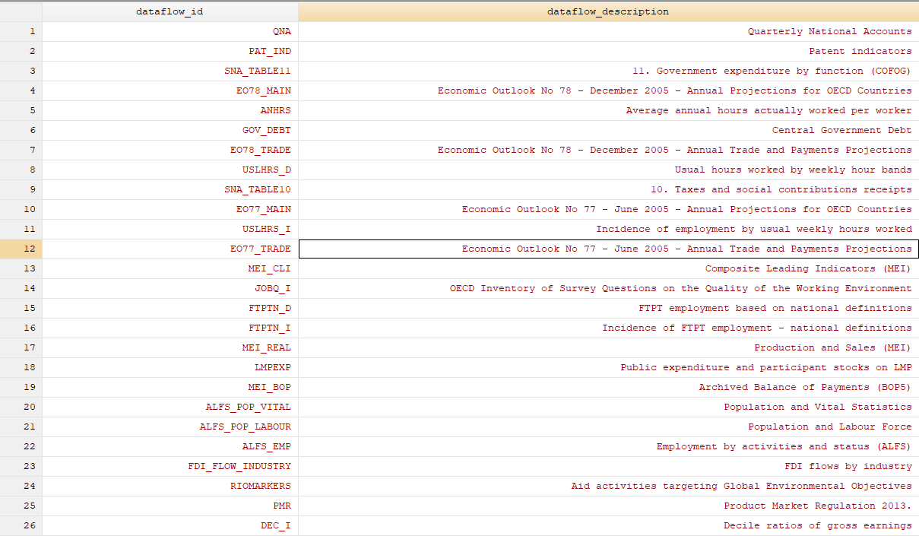Screen dimensions: 919x536
Task: Click the ANHRS cell
Action: click(170, 110)
